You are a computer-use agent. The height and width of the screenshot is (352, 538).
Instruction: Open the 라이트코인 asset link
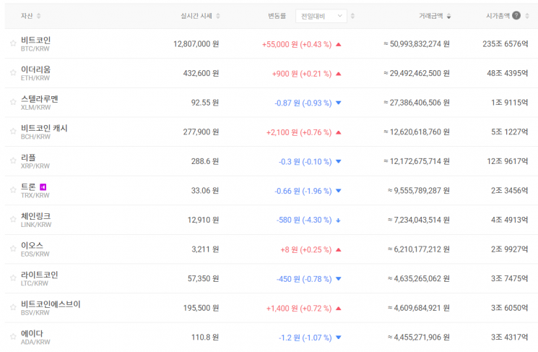(x=40, y=275)
